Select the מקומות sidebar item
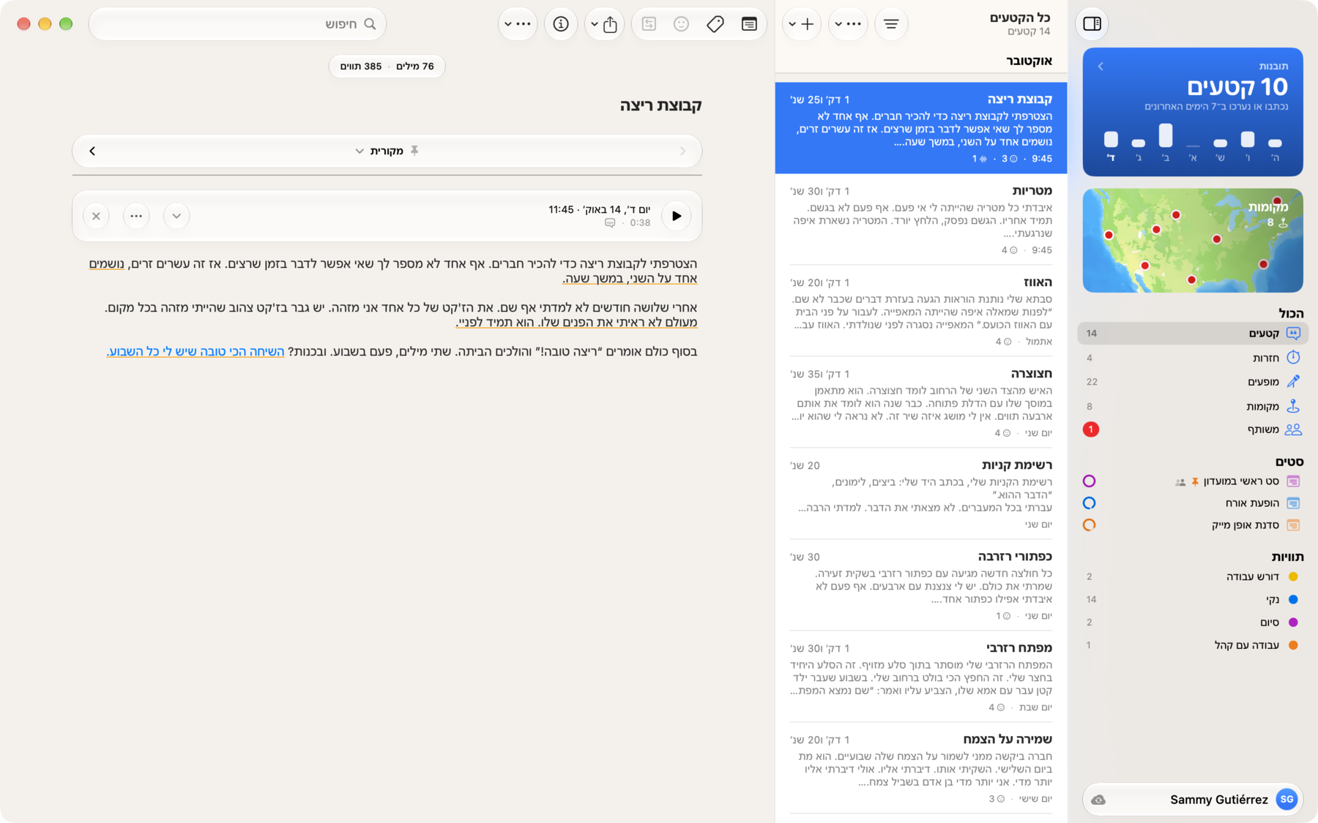This screenshot has width=1318, height=823. (x=1193, y=406)
